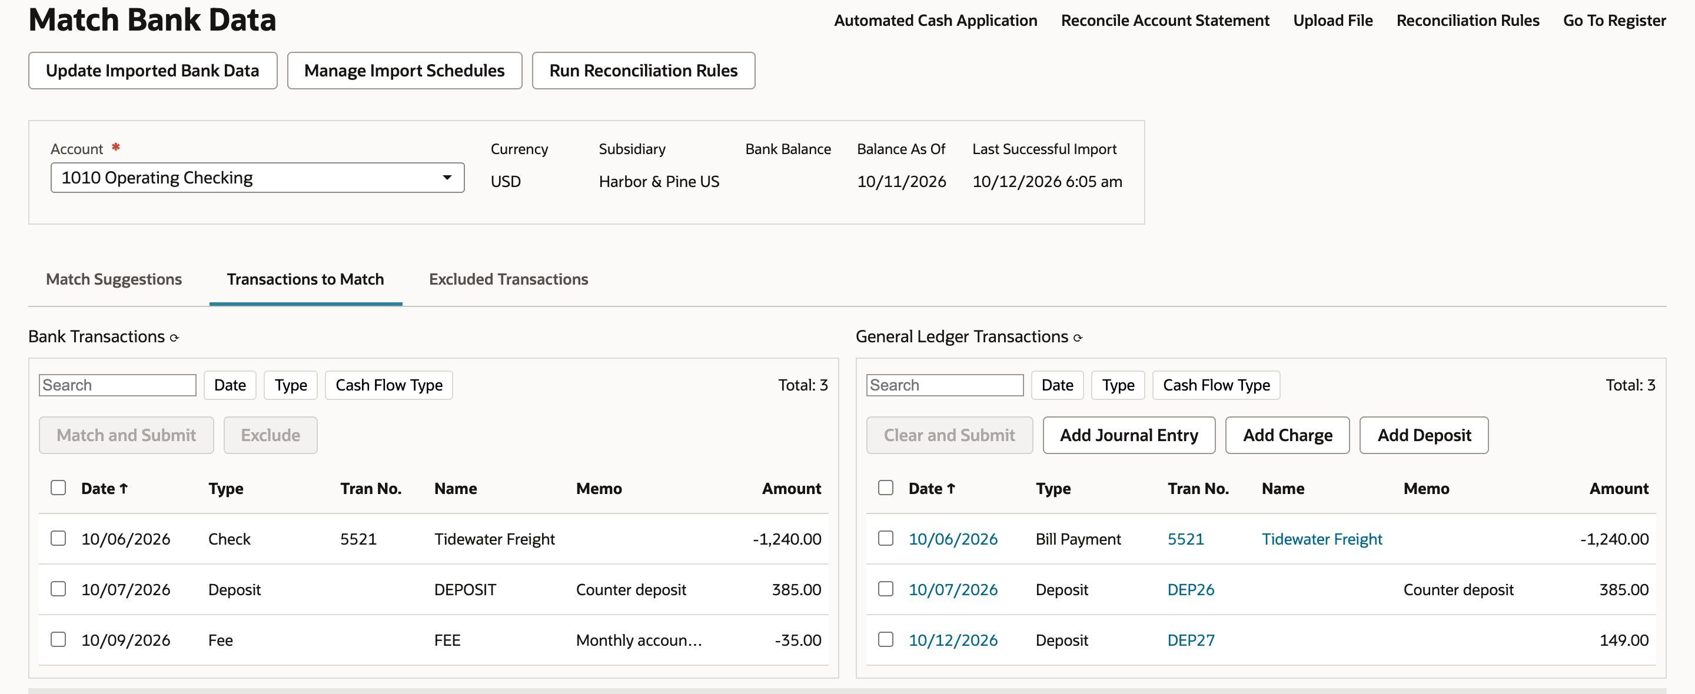Image resolution: width=1695 pixels, height=694 pixels.
Task: Check the Tidewater Freight check 5521 bank row
Action: tap(59, 538)
